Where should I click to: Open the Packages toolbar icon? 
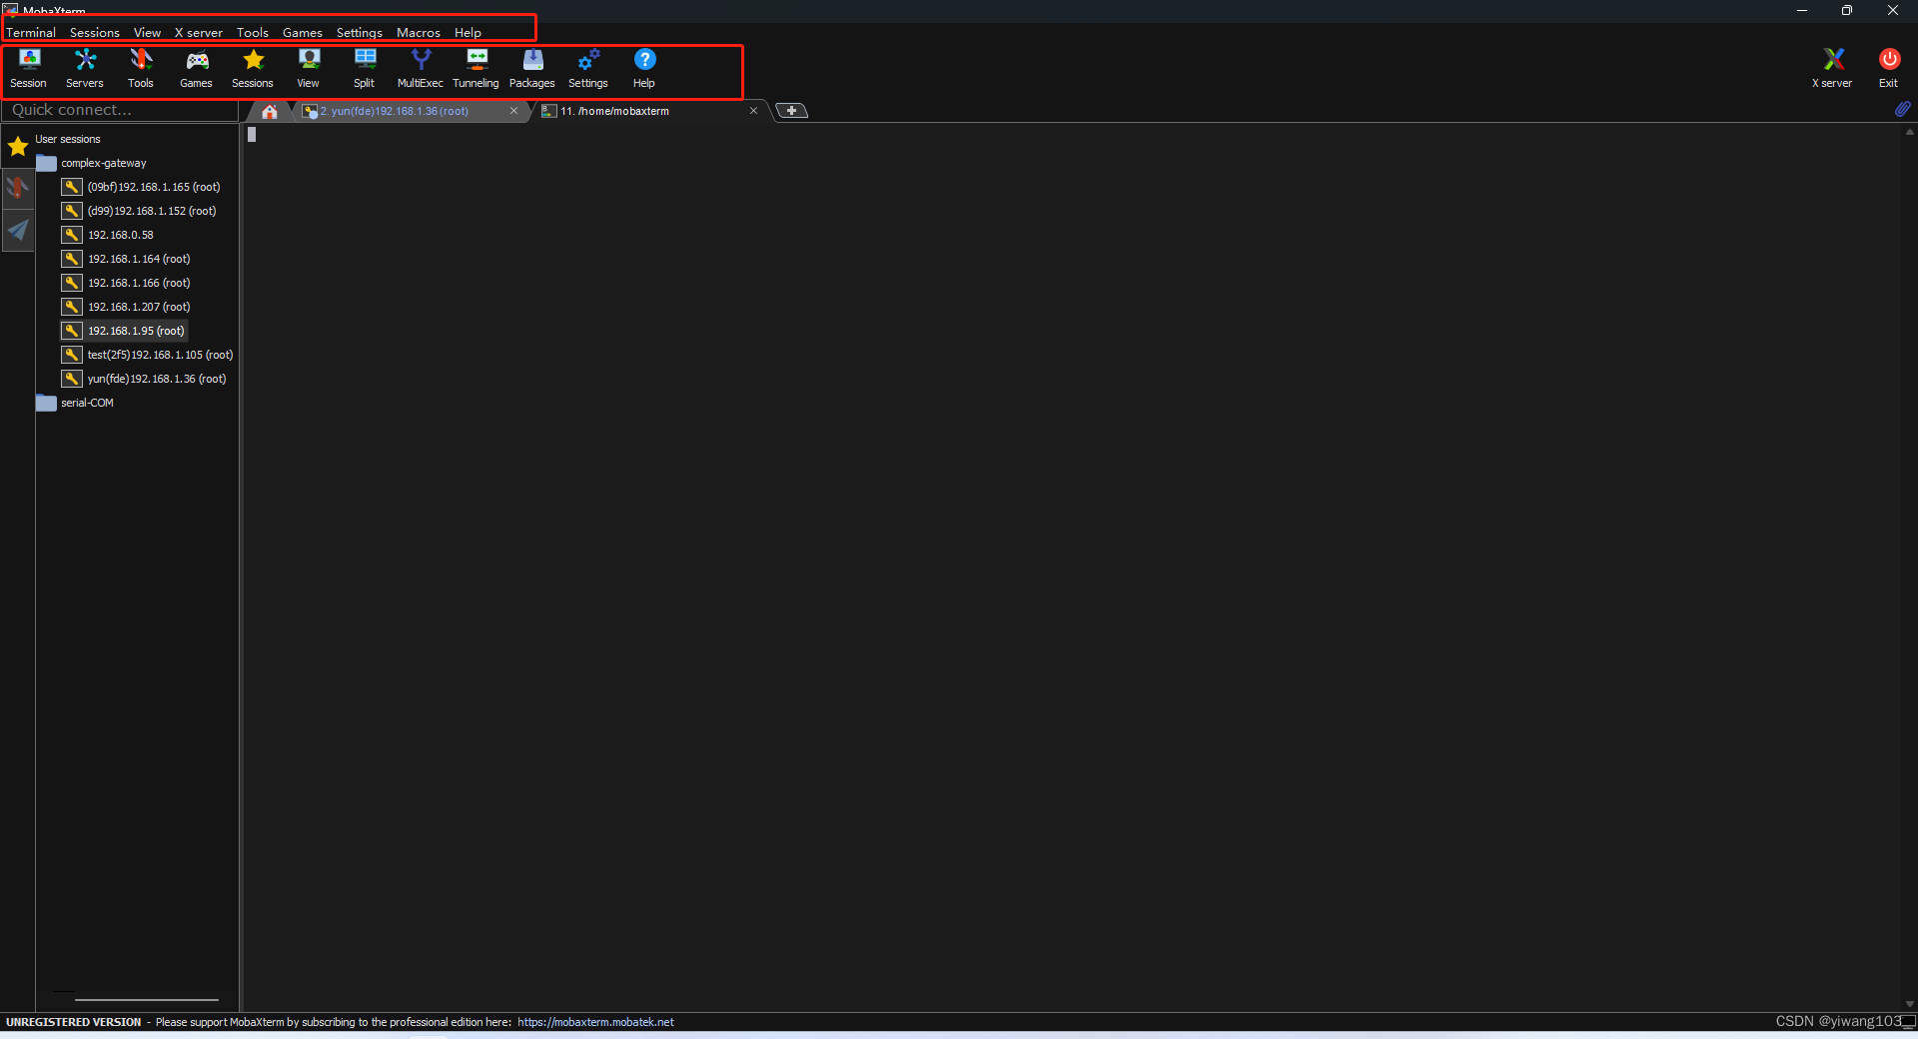tap(532, 69)
